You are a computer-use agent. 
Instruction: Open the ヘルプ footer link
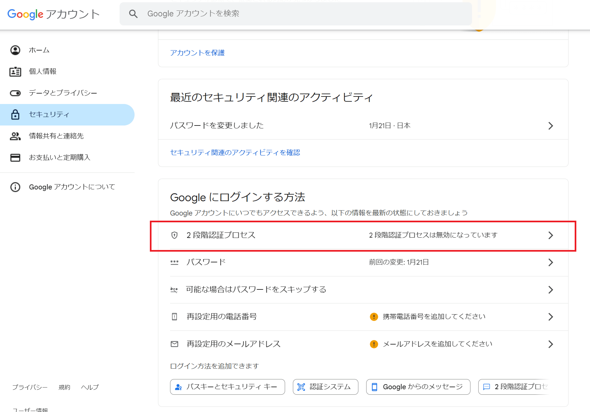click(x=90, y=387)
